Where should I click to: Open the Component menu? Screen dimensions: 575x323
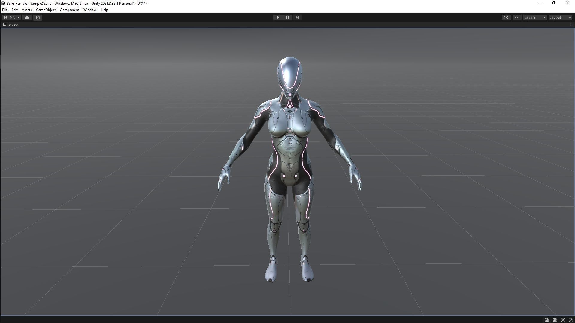coord(69,10)
